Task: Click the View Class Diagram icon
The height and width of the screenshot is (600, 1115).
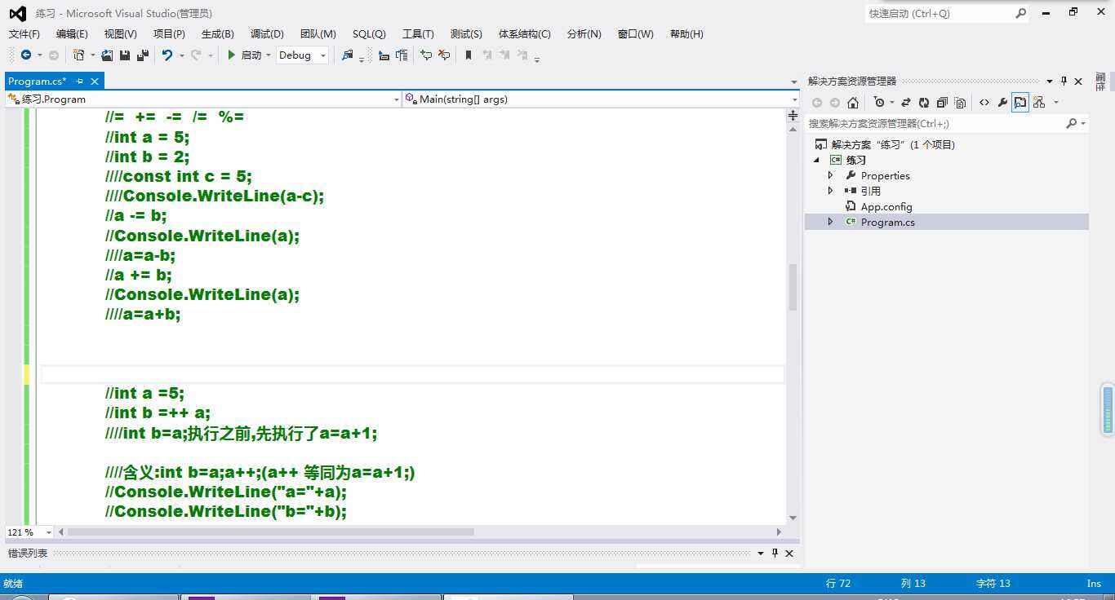Action: [x=1039, y=102]
